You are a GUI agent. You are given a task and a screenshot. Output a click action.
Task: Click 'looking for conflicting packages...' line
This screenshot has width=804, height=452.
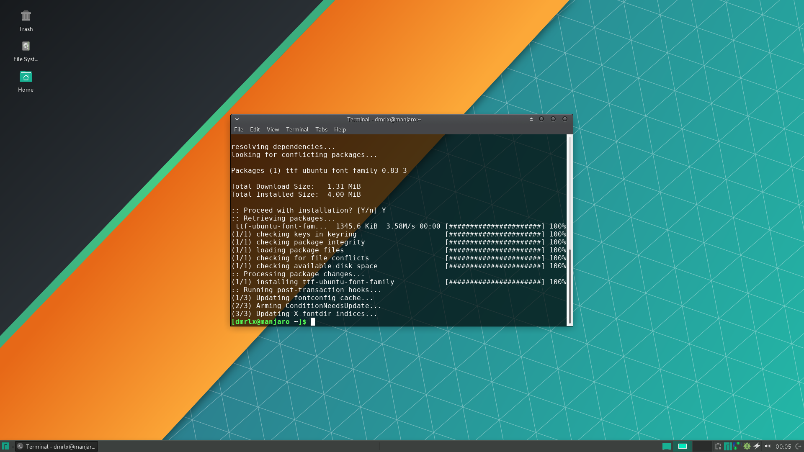coord(304,155)
